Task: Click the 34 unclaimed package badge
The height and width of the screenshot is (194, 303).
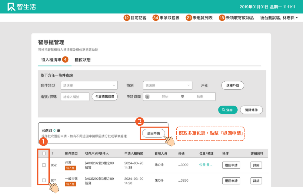Action: 155,18
